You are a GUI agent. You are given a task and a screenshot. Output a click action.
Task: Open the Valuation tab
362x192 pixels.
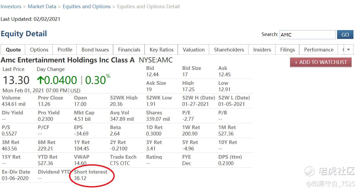[x=194, y=50]
